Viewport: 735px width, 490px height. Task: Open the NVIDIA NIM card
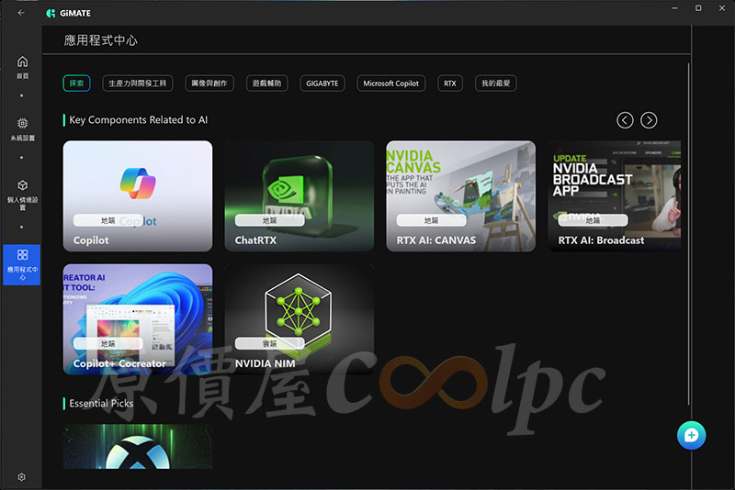300,319
